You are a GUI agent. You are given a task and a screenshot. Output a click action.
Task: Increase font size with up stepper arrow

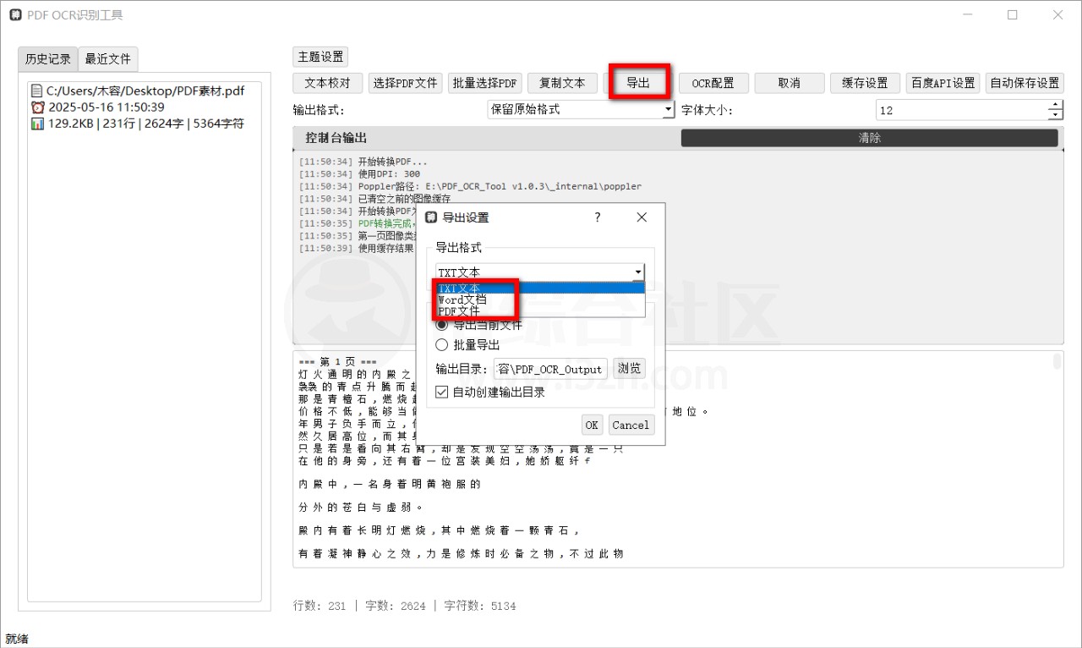(x=1056, y=105)
